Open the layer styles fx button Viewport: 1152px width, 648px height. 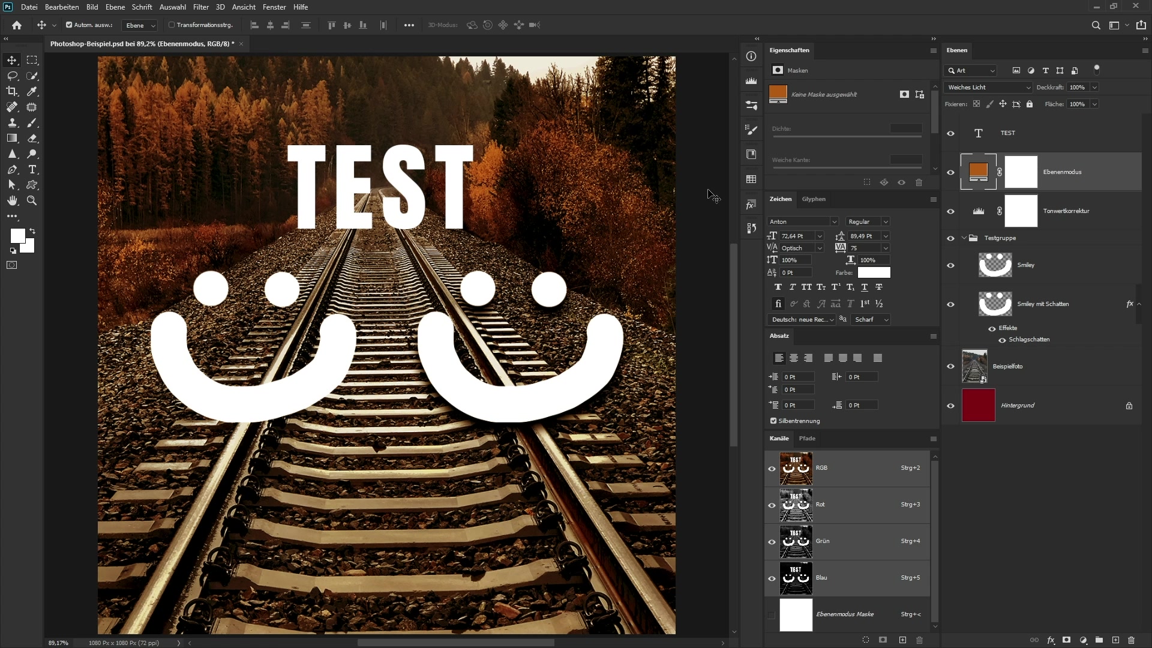click(1051, 640)
